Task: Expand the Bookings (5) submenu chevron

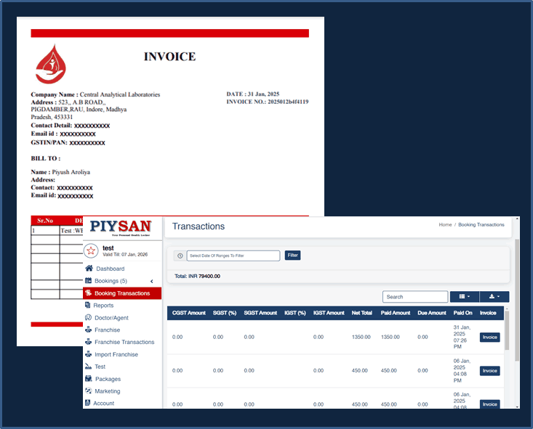Action: pyautogui.click(x=151, y=281)
